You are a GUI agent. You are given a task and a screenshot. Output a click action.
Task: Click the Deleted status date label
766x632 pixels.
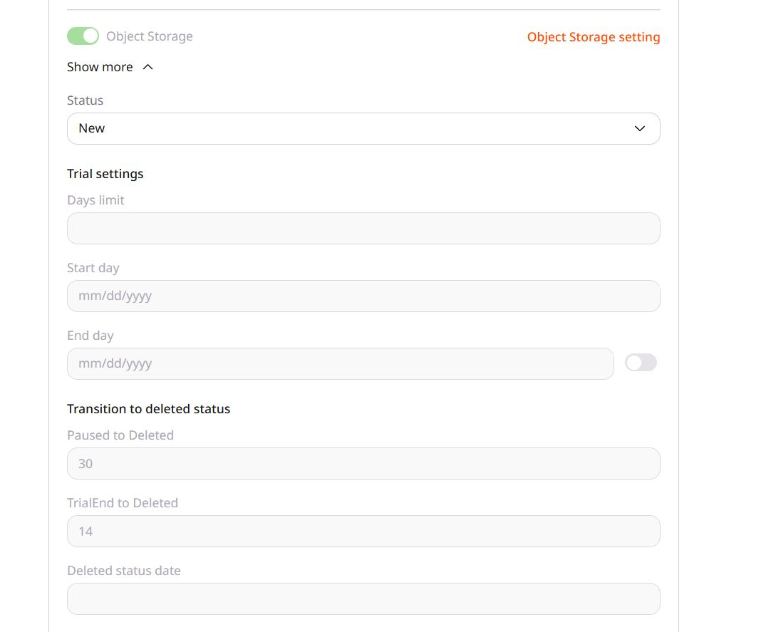coord(123,571)
